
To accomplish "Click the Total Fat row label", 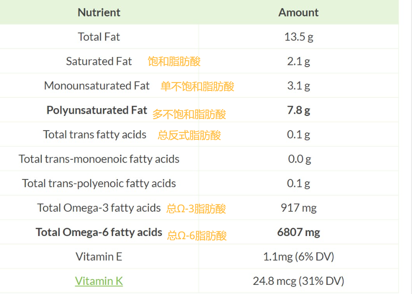I will (99, 37).
